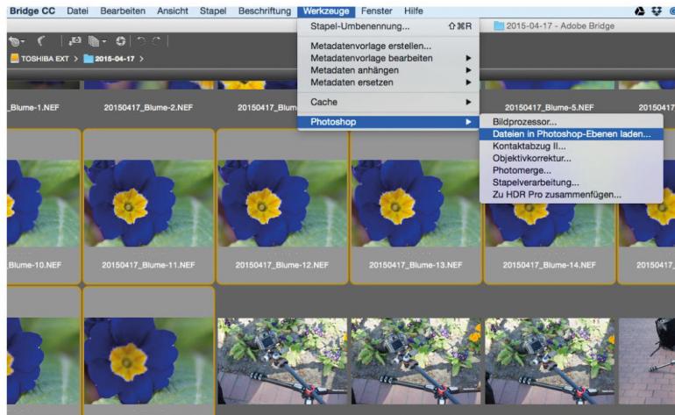
Task: Rotate selection 90° clockwise icon
Action: point(156,41)
